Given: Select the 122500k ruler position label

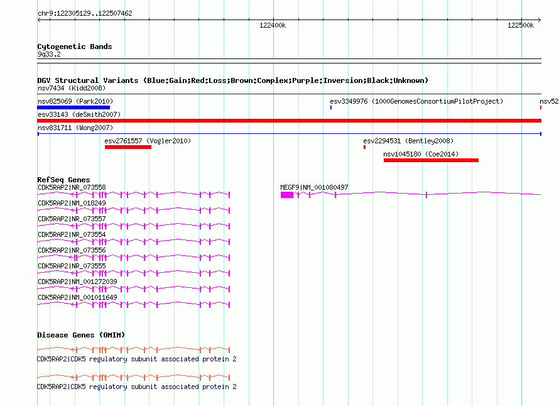Looking at the screenshot, I should click(521, 25).
